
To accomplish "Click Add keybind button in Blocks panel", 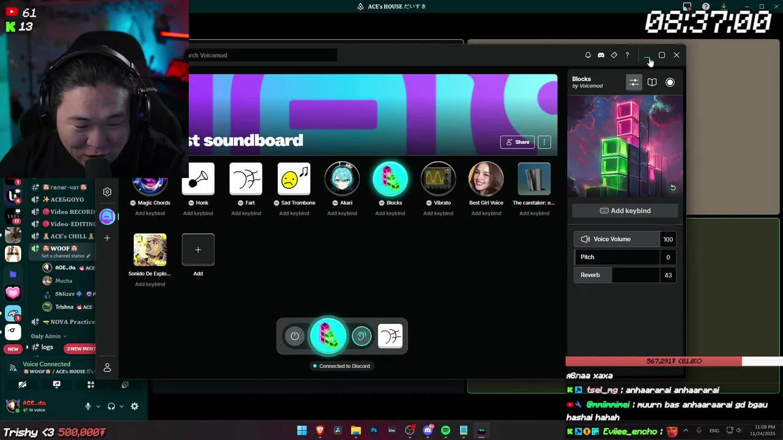I will 625,211.
